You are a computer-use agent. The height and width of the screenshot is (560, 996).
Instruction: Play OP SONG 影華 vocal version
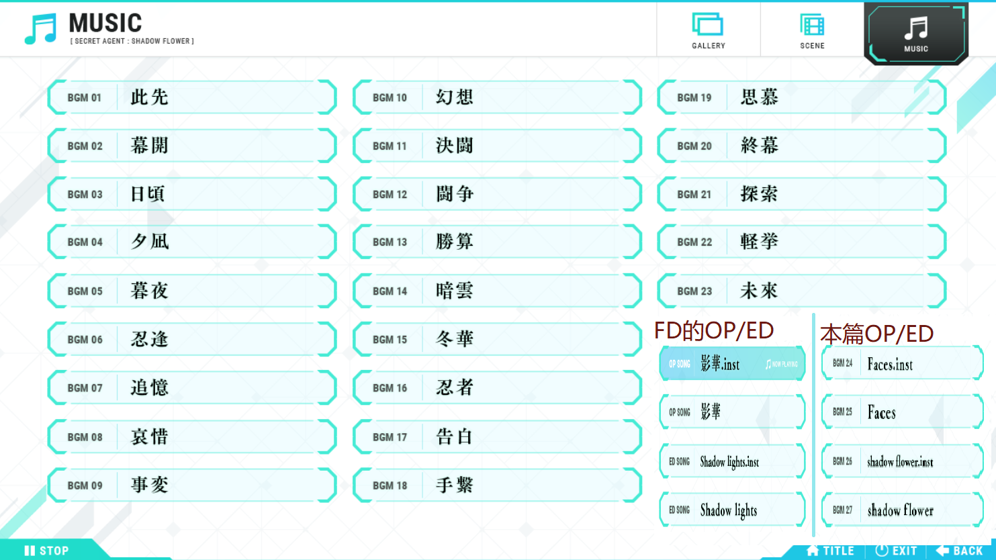pyautogui.click(x=732, y=412)
